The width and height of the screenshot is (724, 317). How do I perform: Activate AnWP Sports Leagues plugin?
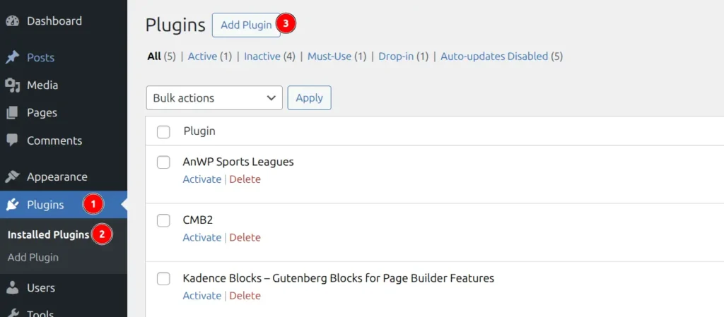tap(202, 179)
